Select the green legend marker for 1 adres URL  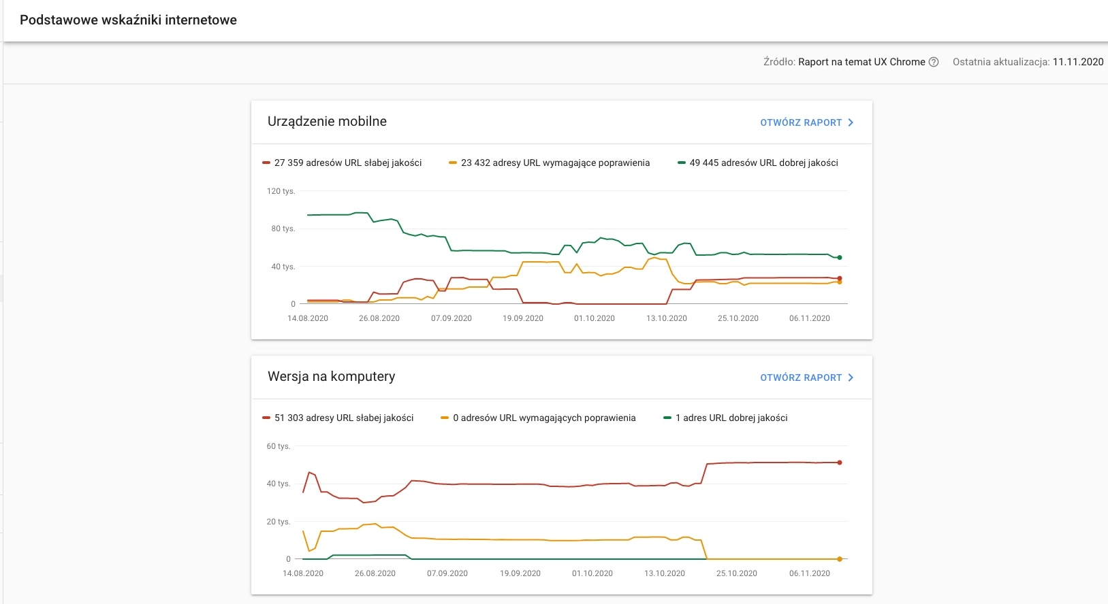coord(667,418)
